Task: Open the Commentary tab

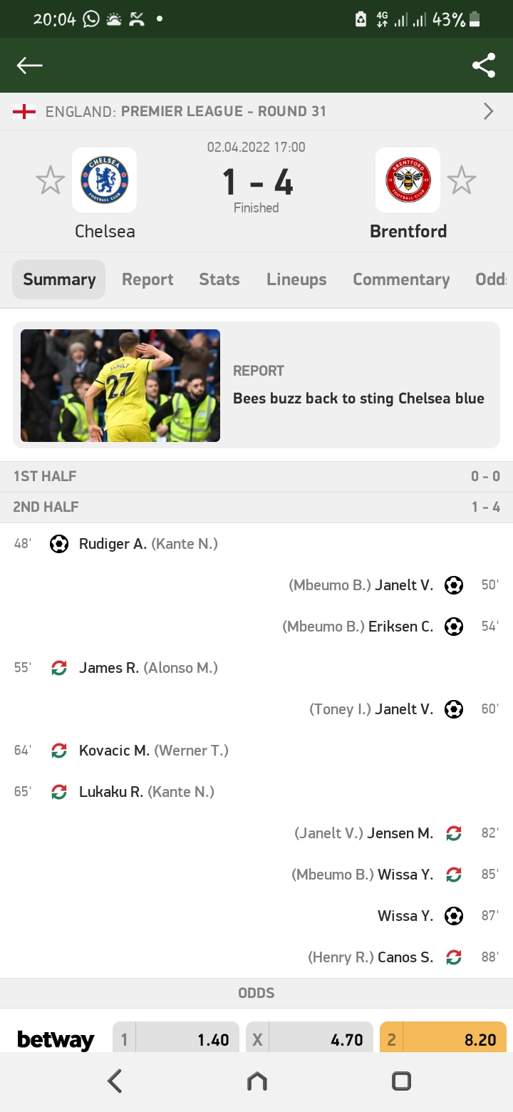Action: (401, 279)
